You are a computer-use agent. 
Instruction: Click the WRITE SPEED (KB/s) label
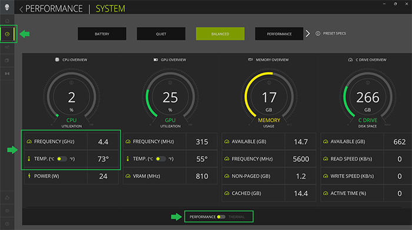pos(352,176)
